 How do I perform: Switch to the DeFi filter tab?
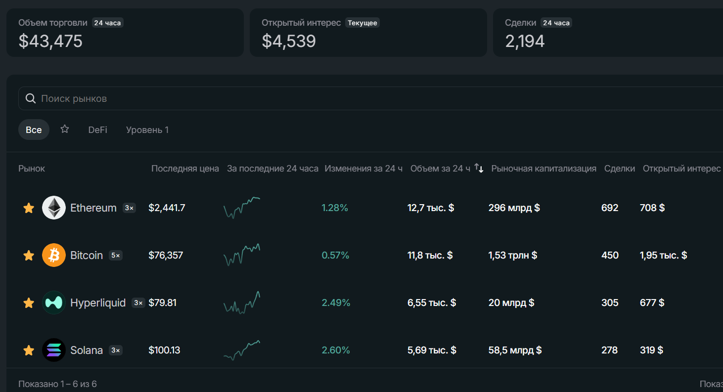pyautogui.click(x=98, y=130)
